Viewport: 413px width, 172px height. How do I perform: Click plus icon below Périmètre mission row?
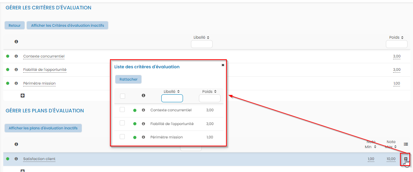[22, 96]
